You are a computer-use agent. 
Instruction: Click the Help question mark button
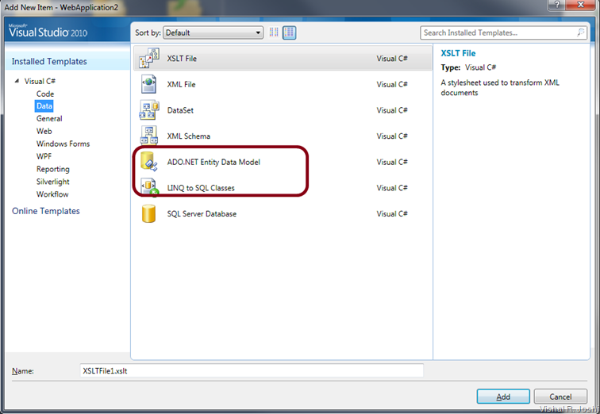(556, 5)
